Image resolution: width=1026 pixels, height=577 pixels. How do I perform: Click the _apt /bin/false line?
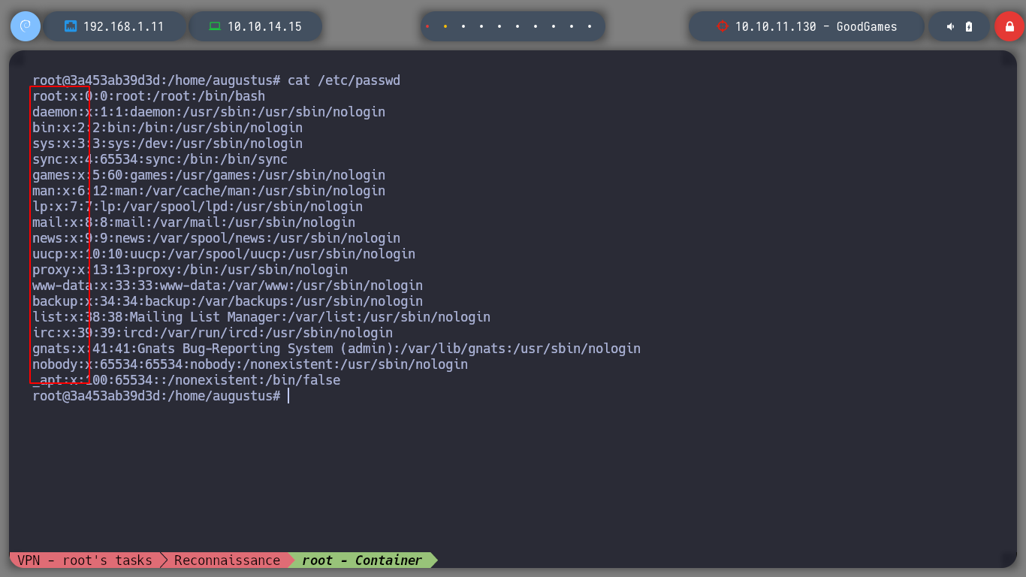pyautogui.click(x=186, y=380)
